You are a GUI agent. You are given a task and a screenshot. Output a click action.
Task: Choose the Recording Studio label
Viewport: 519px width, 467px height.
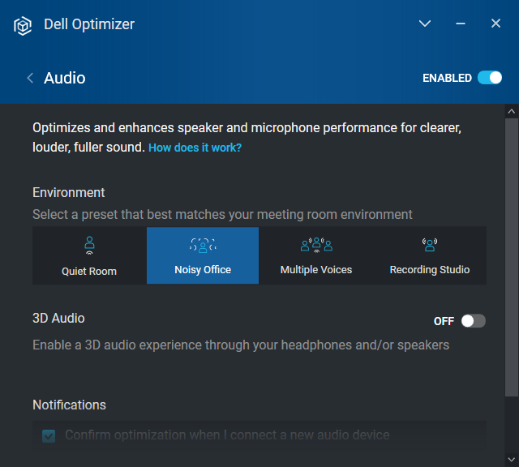click(x=430, y=269)
